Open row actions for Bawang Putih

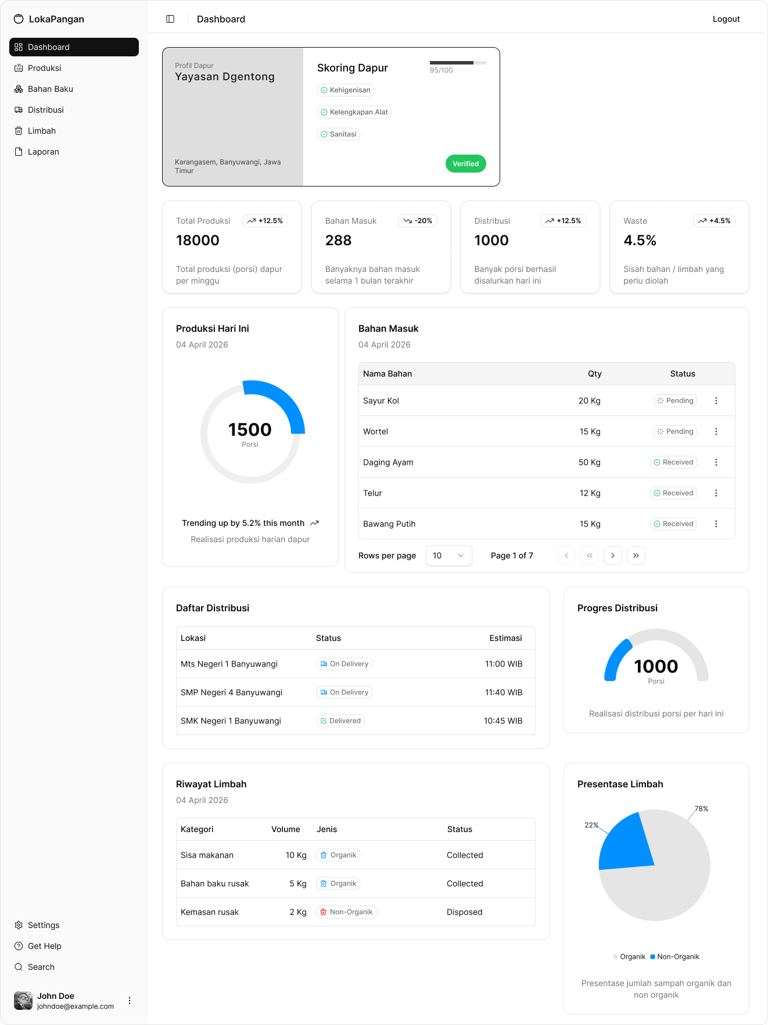pyautogui.click(x=716, y=524)
